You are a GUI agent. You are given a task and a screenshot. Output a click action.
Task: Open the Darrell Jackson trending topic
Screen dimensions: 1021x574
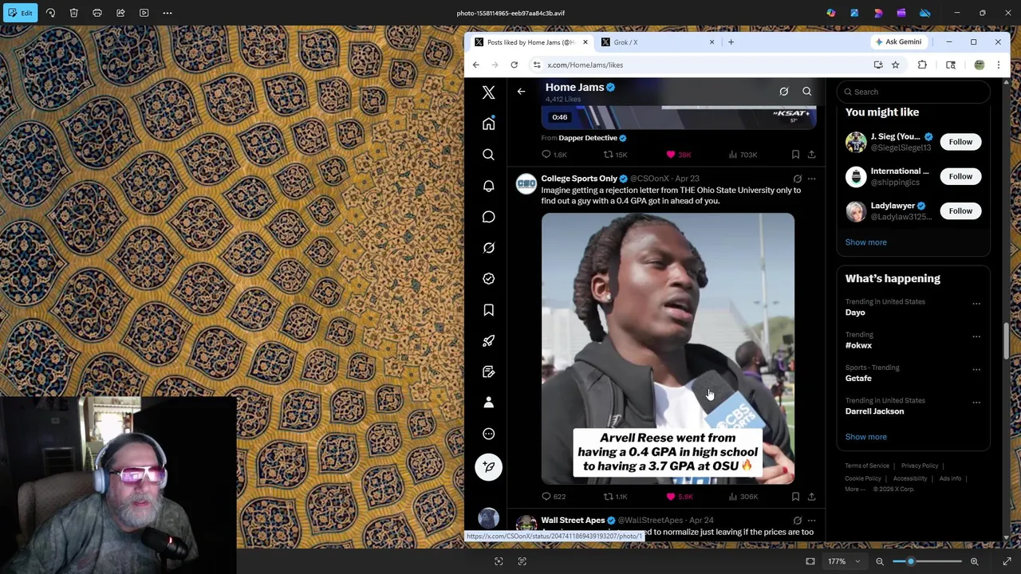pyautogui.click(x=874, y=411)
